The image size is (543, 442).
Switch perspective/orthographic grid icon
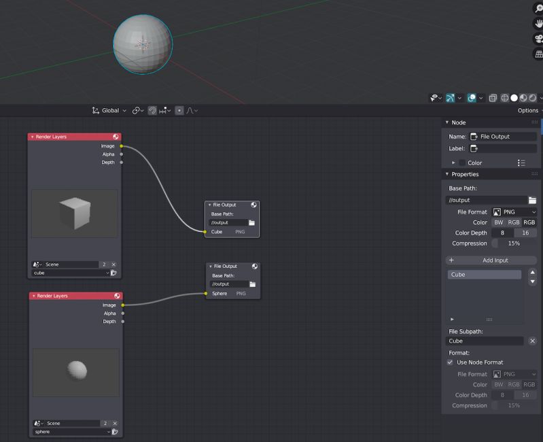538,54
